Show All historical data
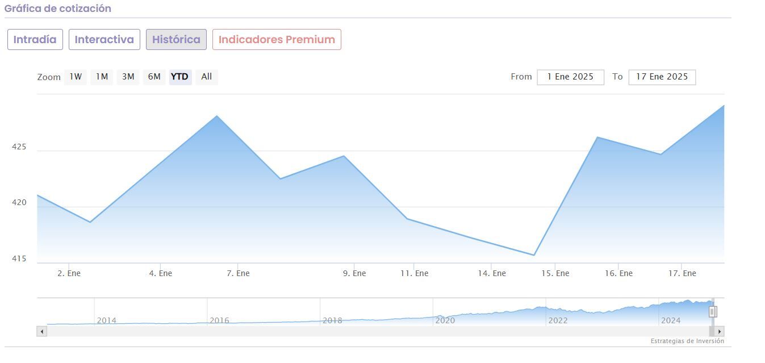The width and height of the screenshot is (765, 363). tap(206, 77)
